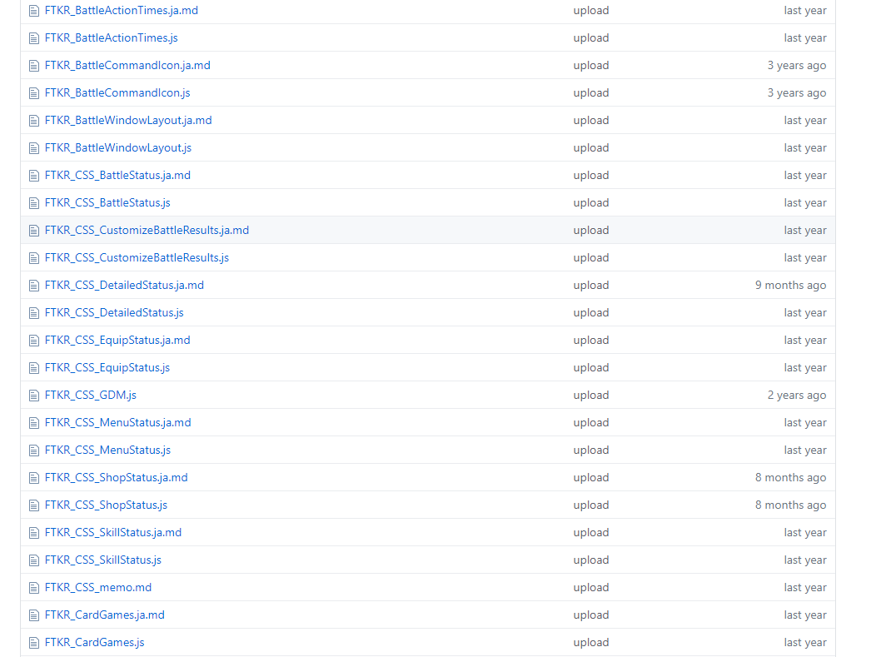The image size is (876, 657).
Task: Open the FTKR_CSS_EquipStatus.js file
Action: 107,367
